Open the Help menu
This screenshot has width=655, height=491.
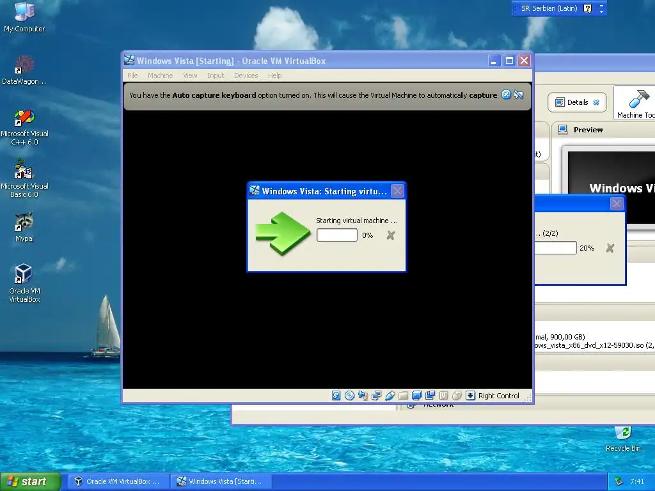click(x=275, y=75)
